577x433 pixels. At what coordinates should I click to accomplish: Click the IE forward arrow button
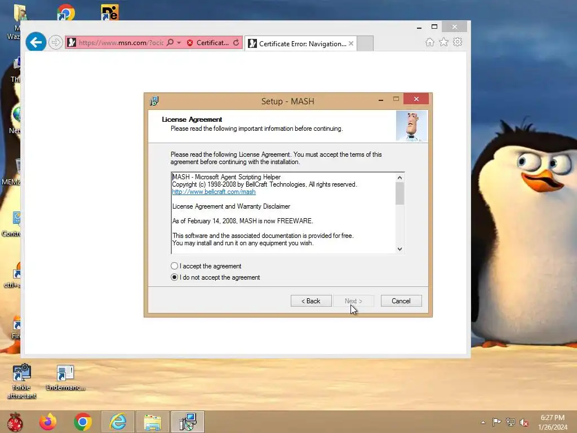click(56, 42)
